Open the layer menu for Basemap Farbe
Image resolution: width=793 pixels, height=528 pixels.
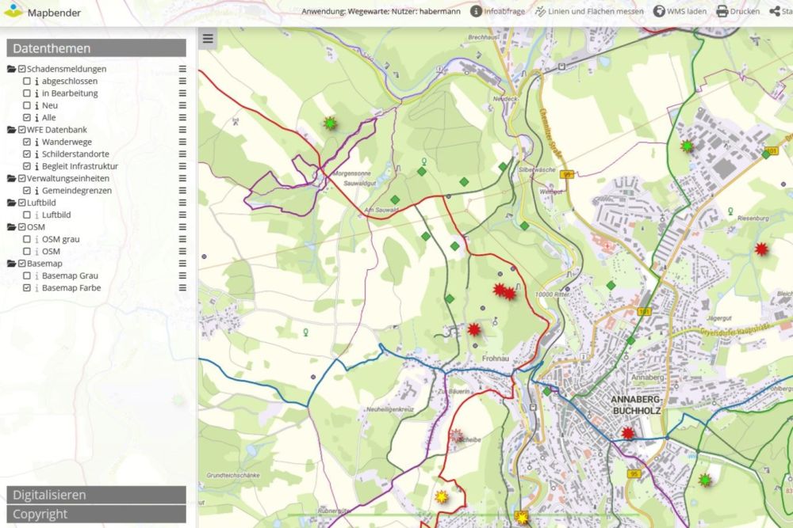pyautogui.click(x=182, y=287)
